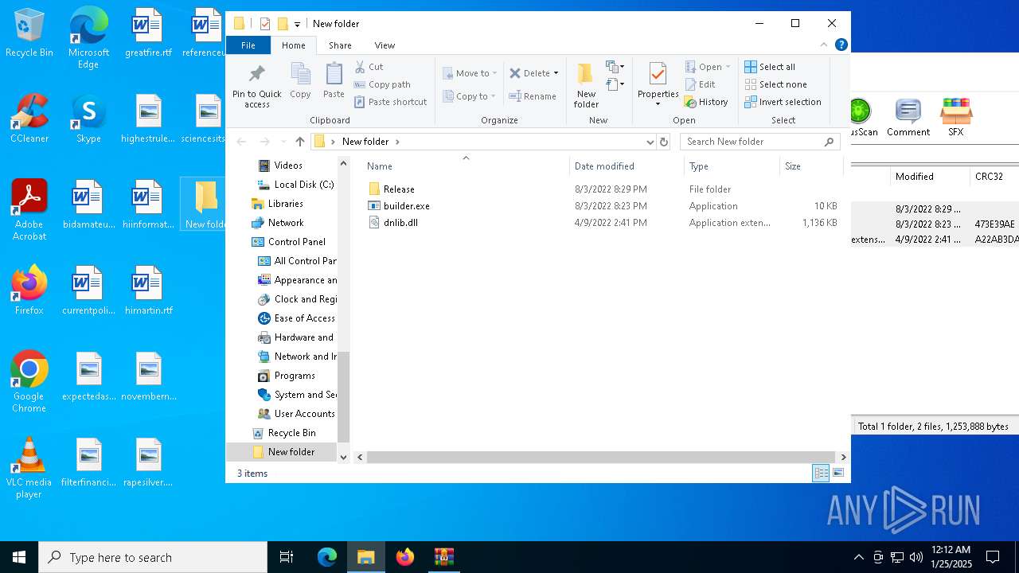Image resolution: width=1019 pixels, height=573 pixels.
Task: Go up one folder level
Action: (x=299, y=142)
